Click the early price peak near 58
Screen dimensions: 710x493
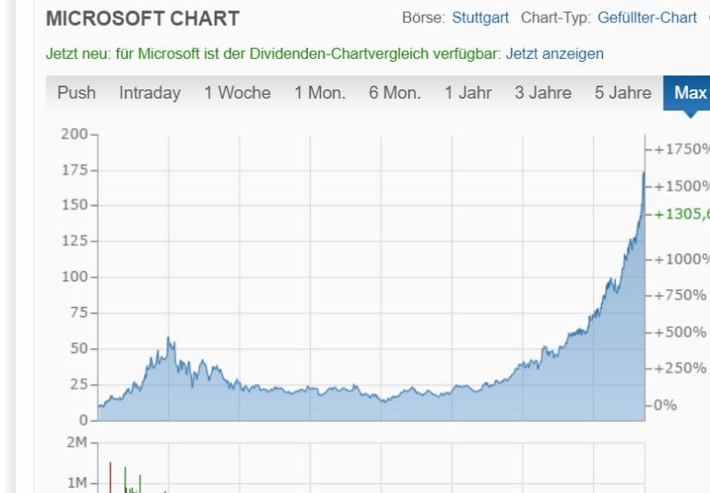pyautogui.click(x=169, y=339)
